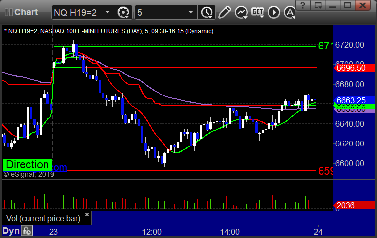This screenshot has width=377, height=238.
Task: Click the 14:00 time axis label
Action: coord(230,232)
